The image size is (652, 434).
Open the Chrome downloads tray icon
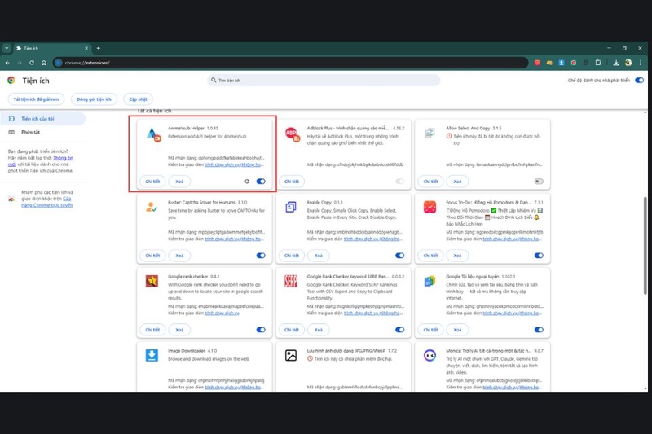point(616,63)
